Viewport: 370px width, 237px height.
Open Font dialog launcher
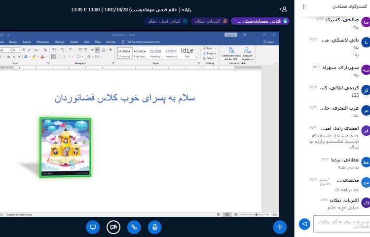tap(48, 63)
